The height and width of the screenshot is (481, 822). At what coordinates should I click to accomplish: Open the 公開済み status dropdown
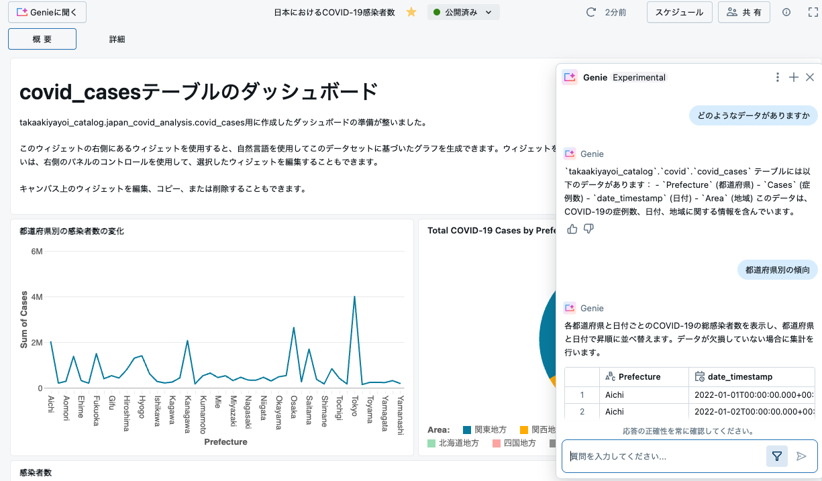coord(464,11)
